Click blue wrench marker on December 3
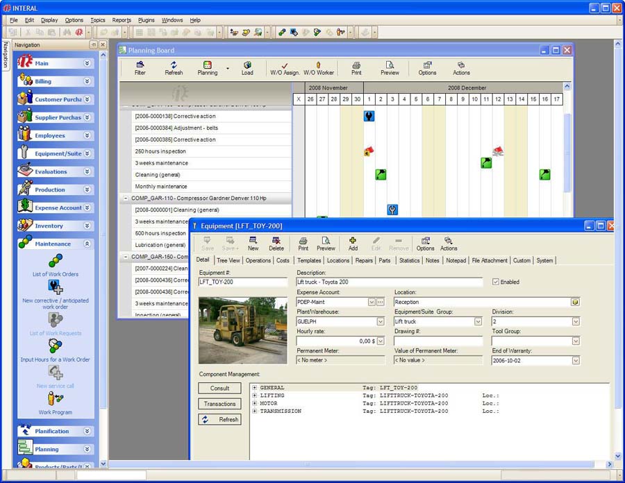625x483 pixels. (392, 210)
